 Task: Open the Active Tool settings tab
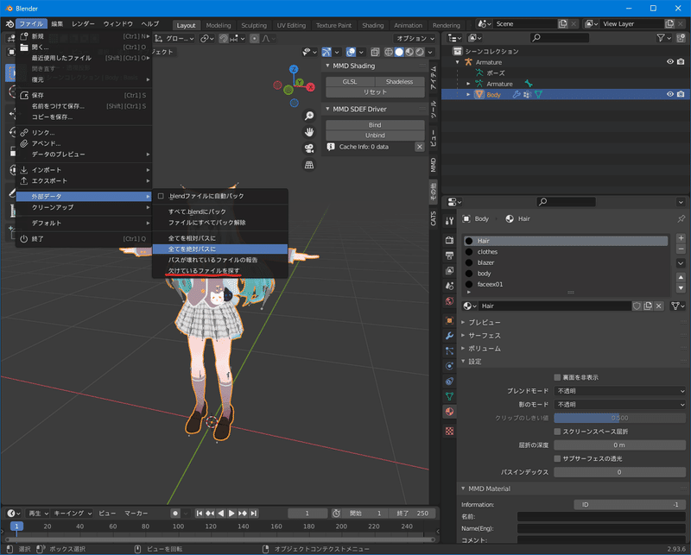[449, 221]
